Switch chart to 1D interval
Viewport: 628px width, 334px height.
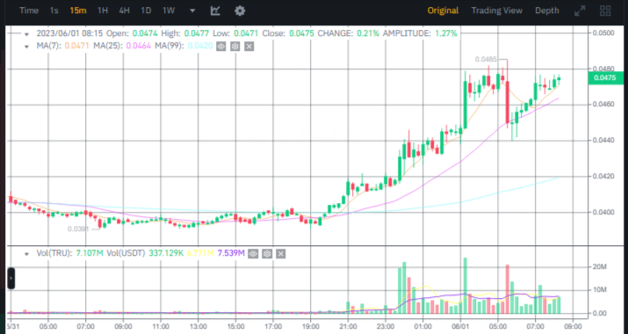(146, 11)
